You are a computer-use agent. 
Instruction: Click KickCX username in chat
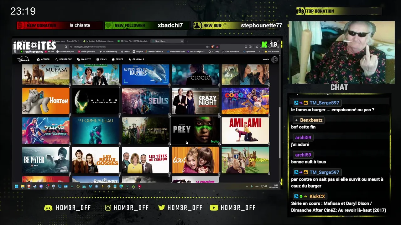[x=317, y=197]
